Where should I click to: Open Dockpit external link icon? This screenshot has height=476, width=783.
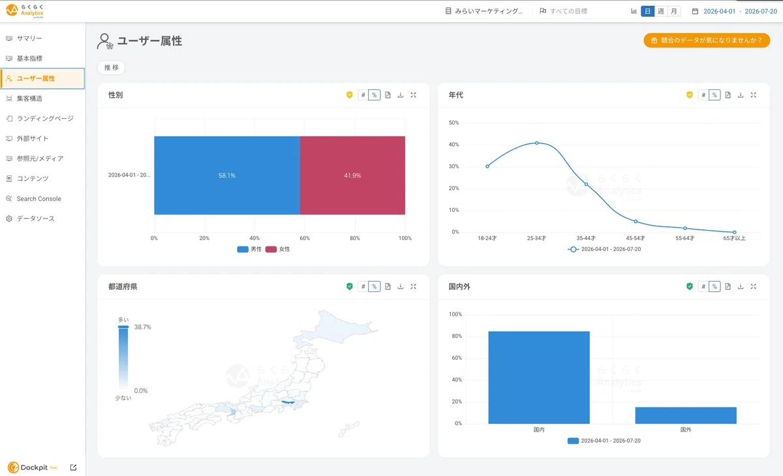point(73,467)
